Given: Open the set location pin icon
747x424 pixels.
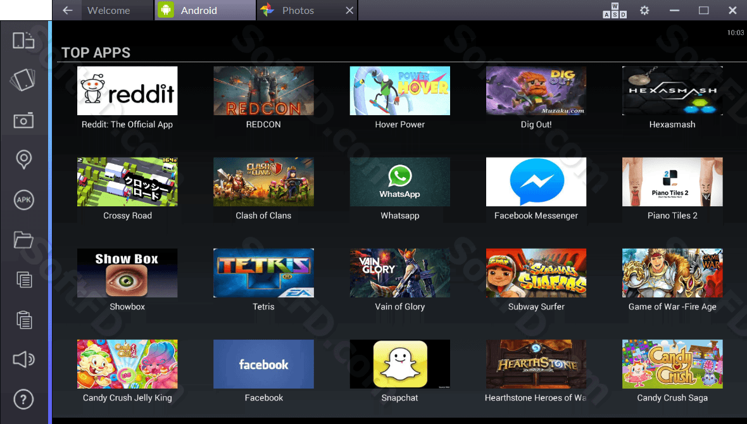Looking at the screenshot, I should (x=24, y=159).
